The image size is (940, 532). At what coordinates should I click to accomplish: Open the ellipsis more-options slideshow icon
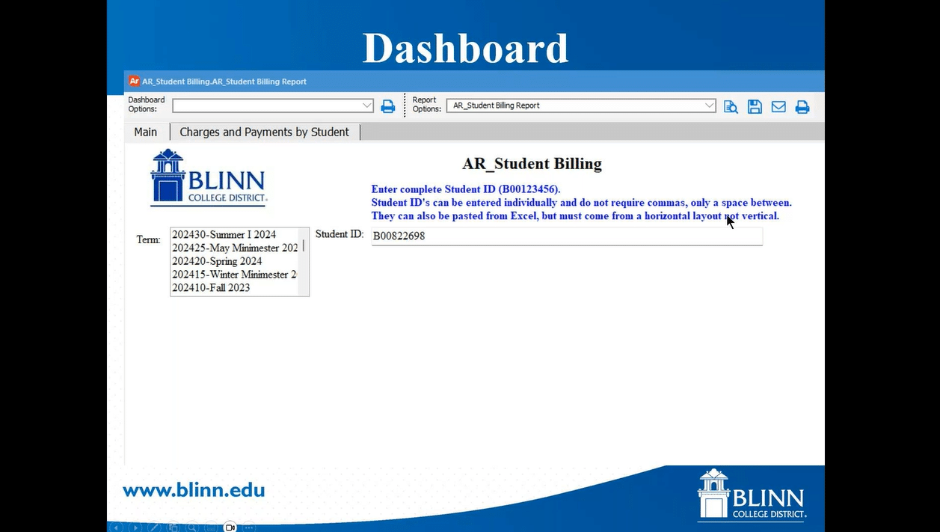(x=248, y=527)
